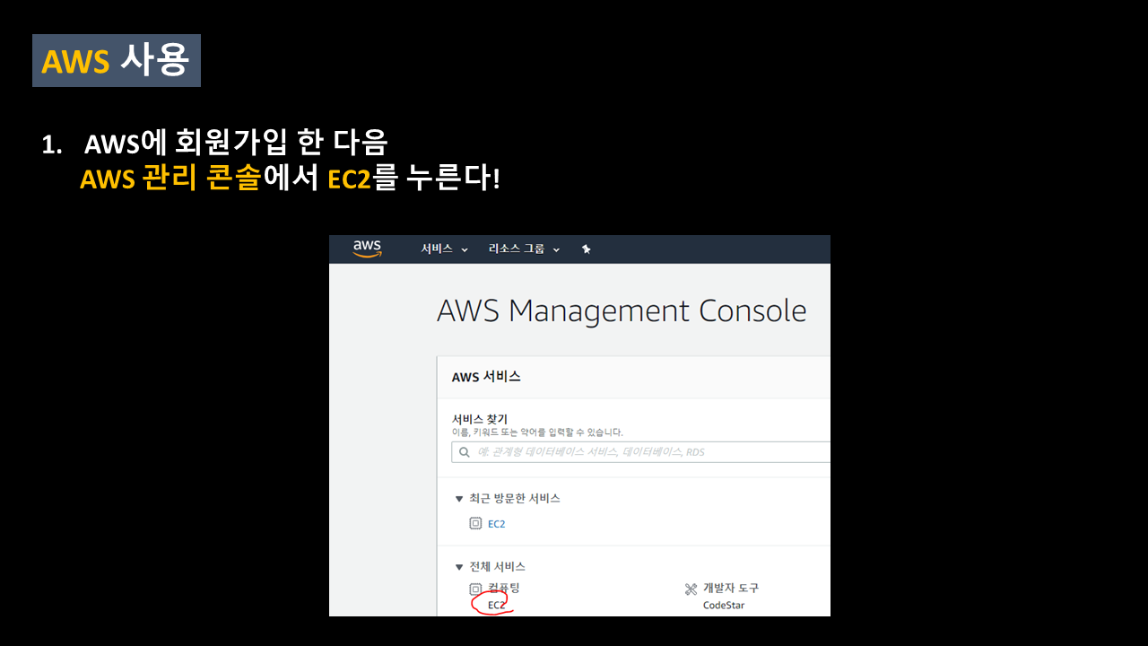Open the 리소스 그룹 dropdown menu
The image size is (1148, 646).
[524, 249]
